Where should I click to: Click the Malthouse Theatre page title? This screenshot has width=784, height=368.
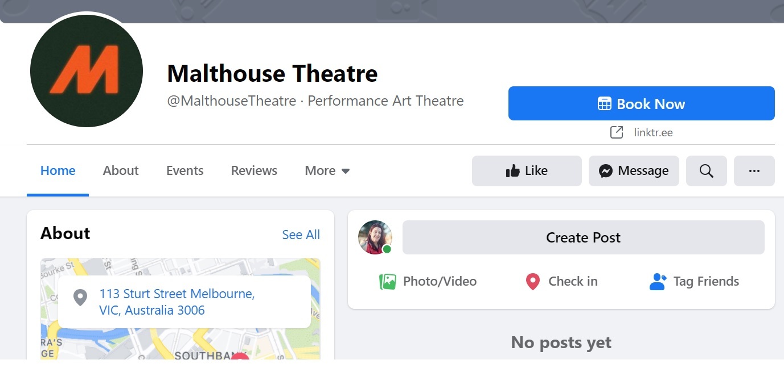(272, 73)
